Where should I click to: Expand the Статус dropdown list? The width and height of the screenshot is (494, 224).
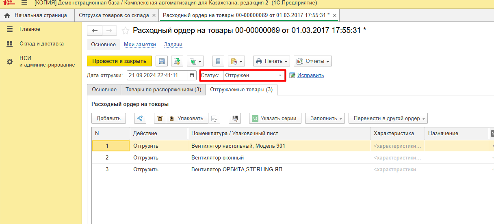click(x=280, y=75)
